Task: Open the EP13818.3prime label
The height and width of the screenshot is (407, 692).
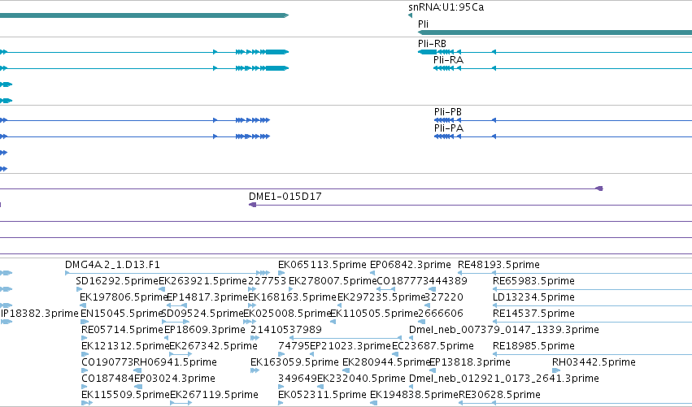Action: (x=469, y=362)
